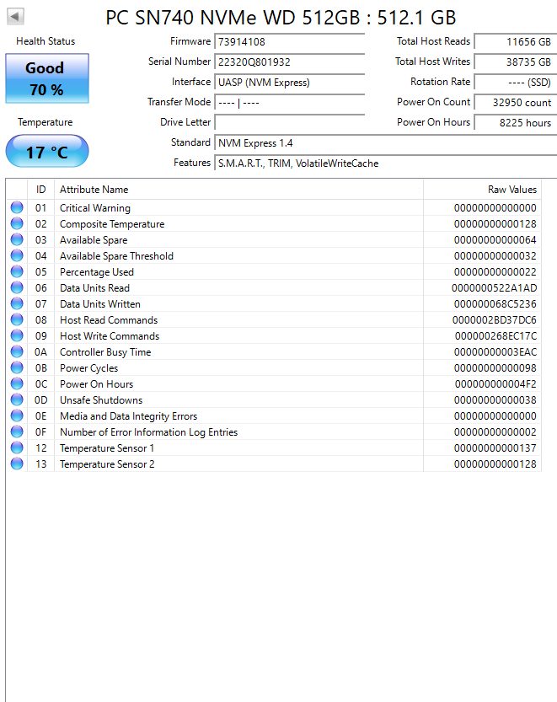Click the status icon for Media and Data Integrity Errors

click(x=17, y=416)
